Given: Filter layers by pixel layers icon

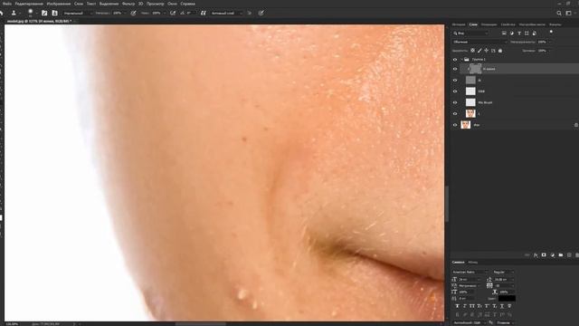Looking at the screenshot, I should 504,34.
